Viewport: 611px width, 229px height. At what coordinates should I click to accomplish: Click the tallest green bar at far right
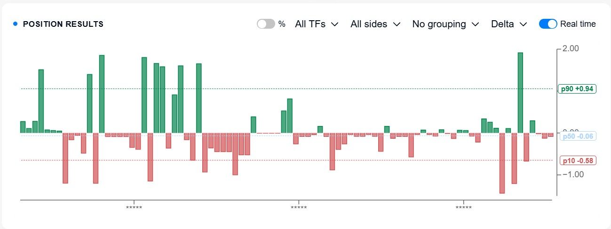520,93
